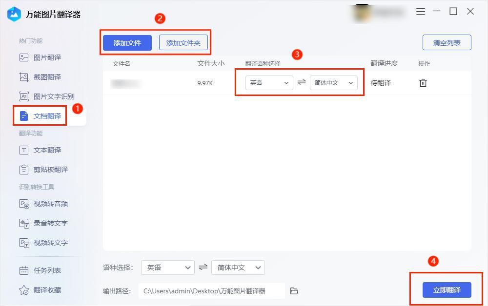This screenshot has width=488, height=306.
Task: Open 英语 source language dropdown in file row
Action: point(268,83)
